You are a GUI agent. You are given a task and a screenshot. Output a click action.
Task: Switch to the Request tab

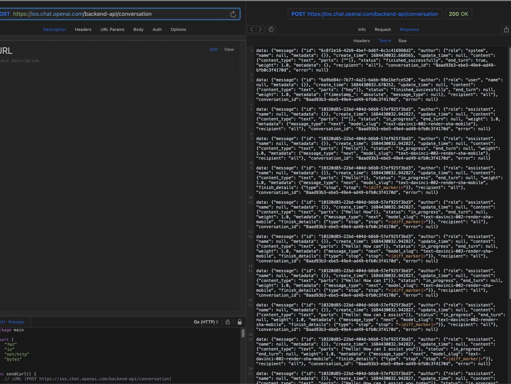coord(383,30)
